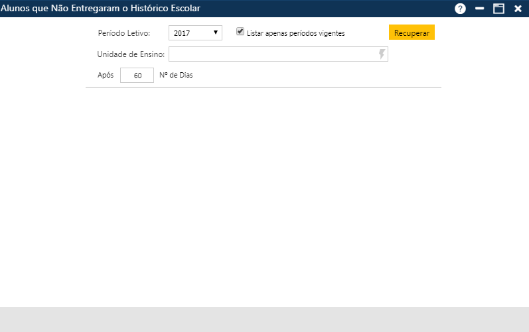The image size is (529, 332).
Task: Focus the Unidade de Ensino text field
Action: point(272,54)
